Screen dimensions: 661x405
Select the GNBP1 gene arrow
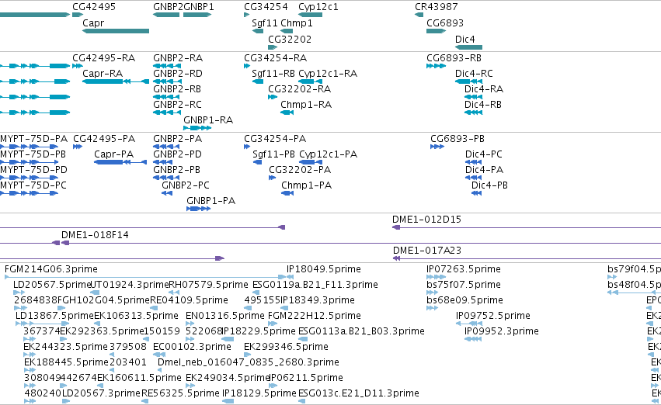tap(197, 15)
